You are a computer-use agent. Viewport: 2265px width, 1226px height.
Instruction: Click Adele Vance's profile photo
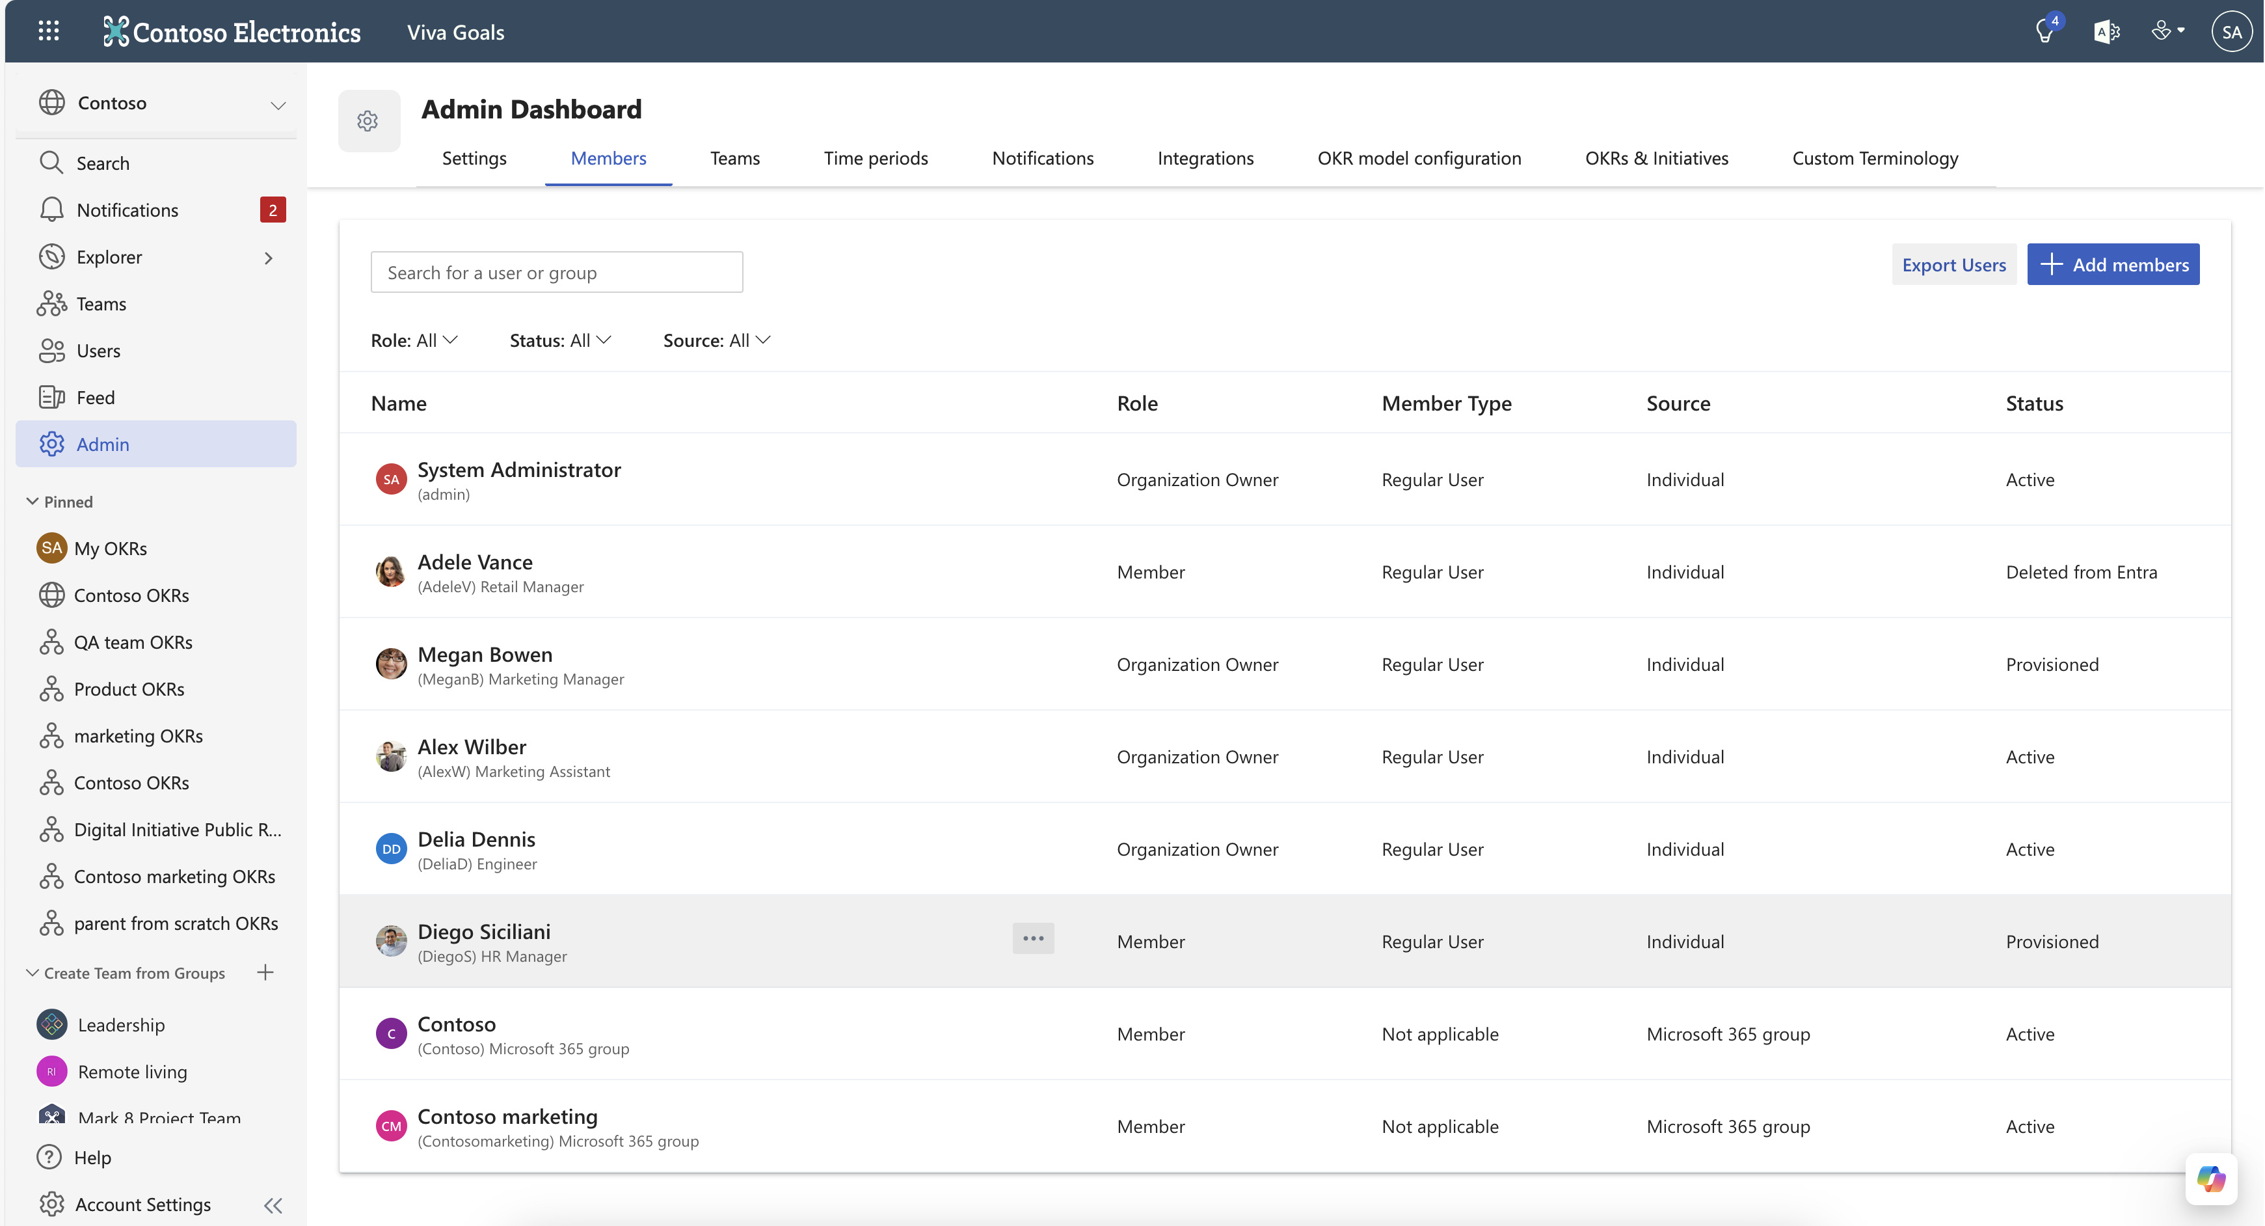[392, 571]
